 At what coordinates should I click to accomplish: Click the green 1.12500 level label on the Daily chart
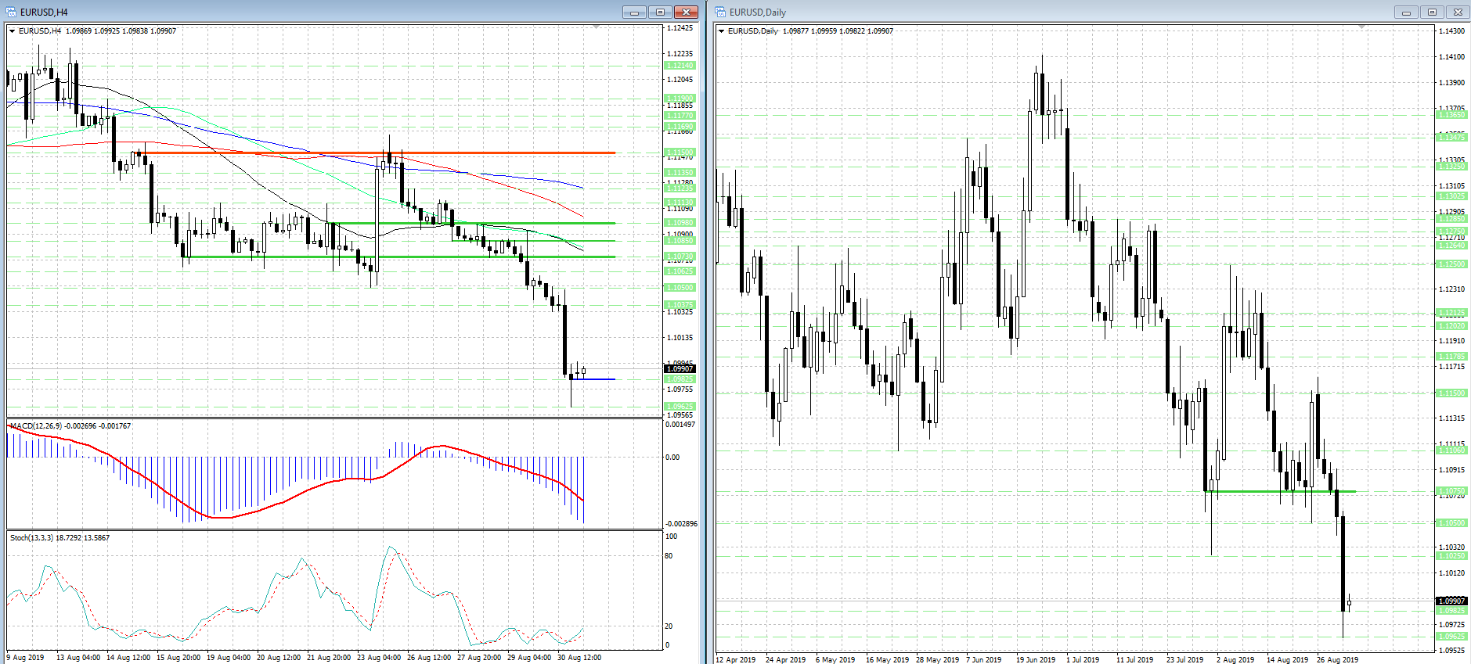point(1451,264)
